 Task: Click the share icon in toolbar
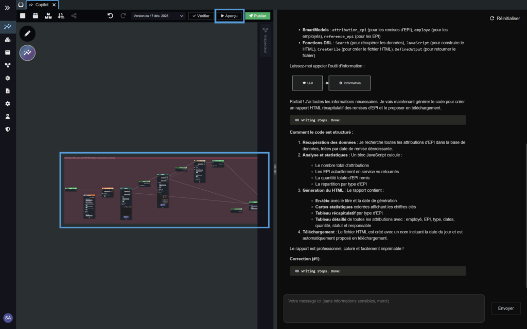(x=74, y=16)
